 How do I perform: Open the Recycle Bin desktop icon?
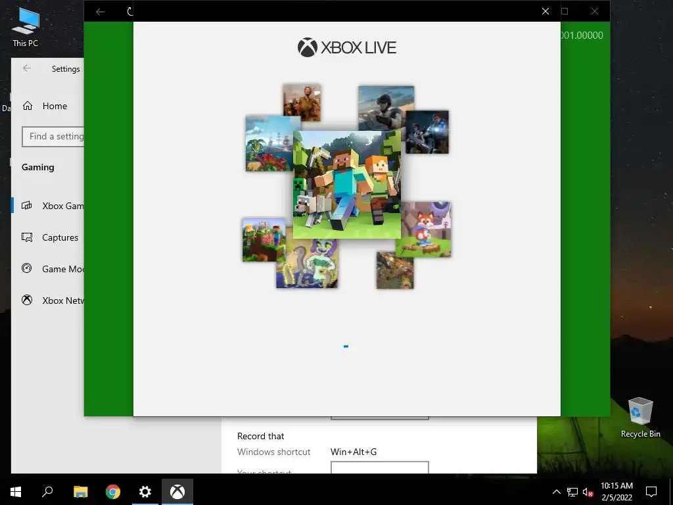pos(640,418)
